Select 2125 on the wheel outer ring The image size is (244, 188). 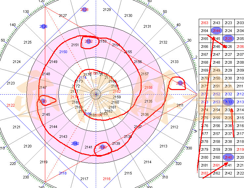(27, 42)
